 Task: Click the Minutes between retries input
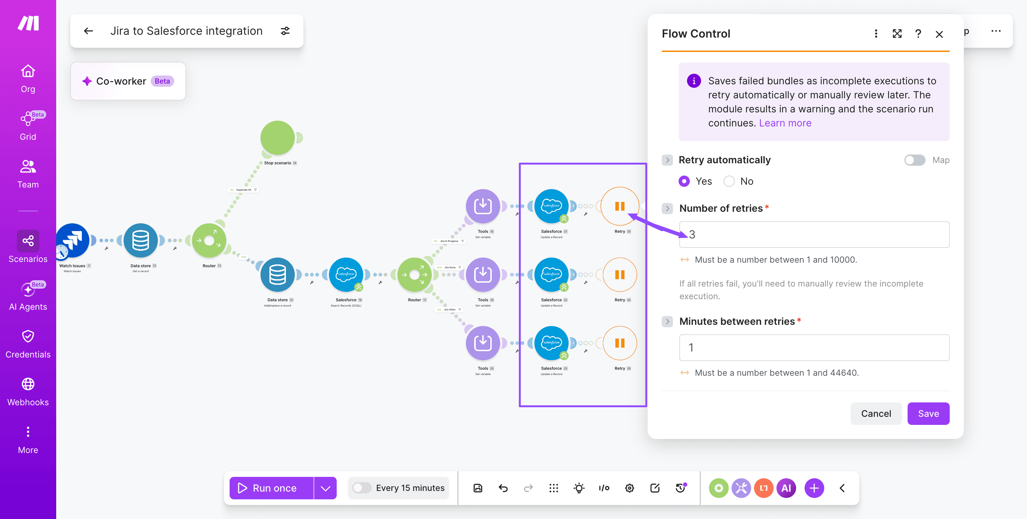[814, 348]
